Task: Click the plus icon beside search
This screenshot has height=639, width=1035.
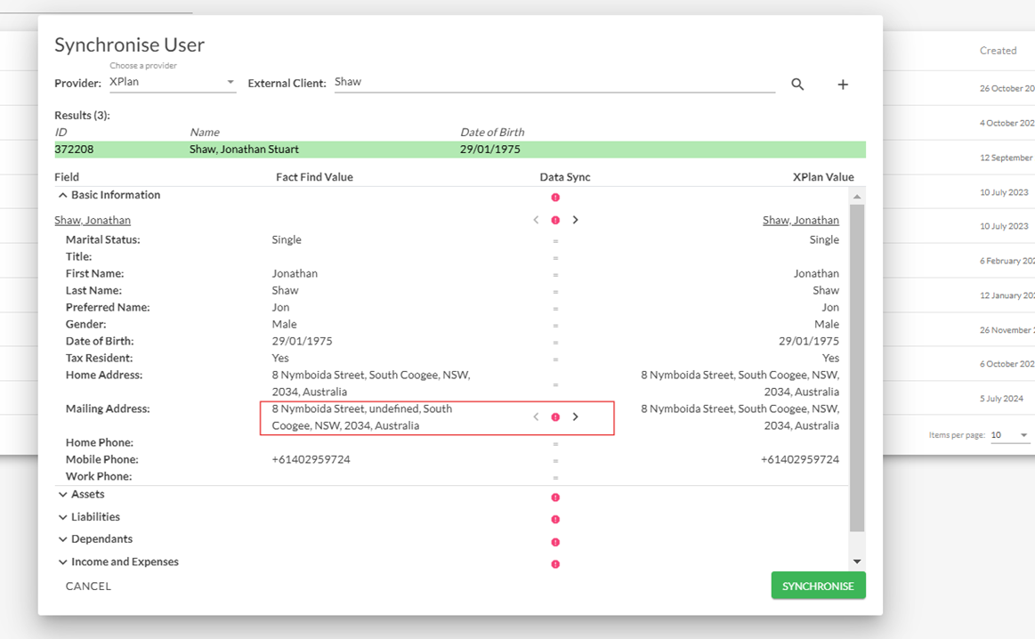Action: click(843, 85)
